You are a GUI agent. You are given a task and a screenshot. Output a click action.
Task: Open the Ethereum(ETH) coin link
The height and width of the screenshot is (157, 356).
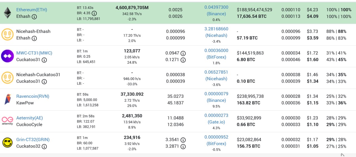31,10
